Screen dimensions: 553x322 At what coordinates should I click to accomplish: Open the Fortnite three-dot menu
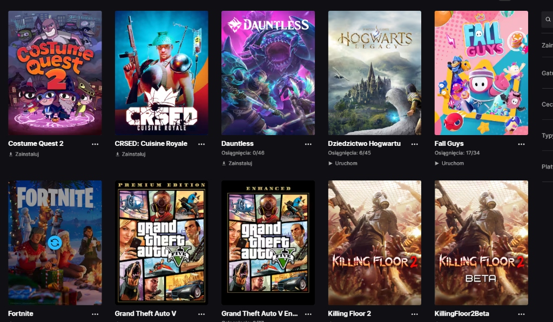pyautogui.click(x=95, y=314)
